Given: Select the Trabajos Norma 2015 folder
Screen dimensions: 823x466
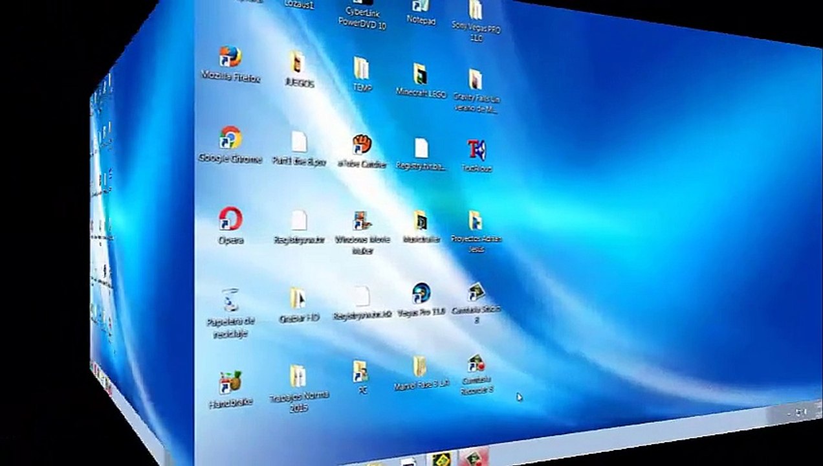Looking at the screenshot, I should click(298, 377).
